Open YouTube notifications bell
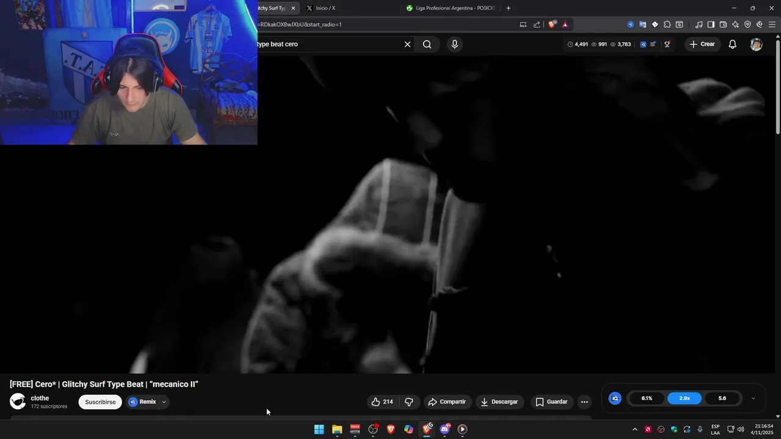This screenshot has height=439, width=781. pos(733,44)
